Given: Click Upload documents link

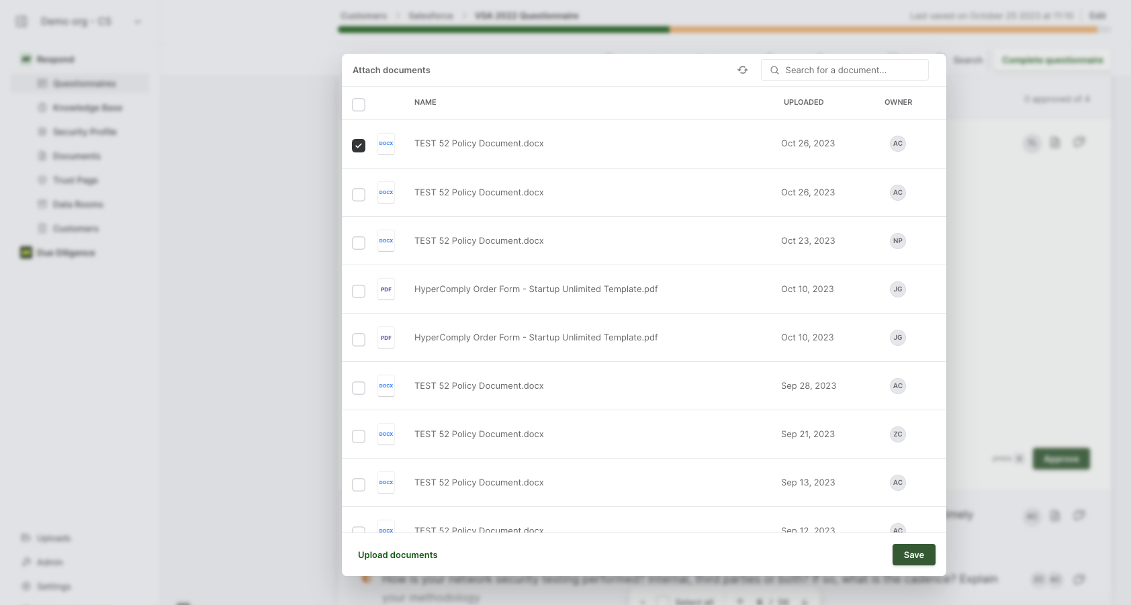Looking at the screenshot, I should [398, 555].
